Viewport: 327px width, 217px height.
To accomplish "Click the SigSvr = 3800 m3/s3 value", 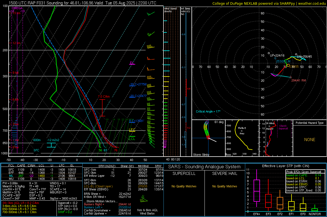I will (63, 198).
